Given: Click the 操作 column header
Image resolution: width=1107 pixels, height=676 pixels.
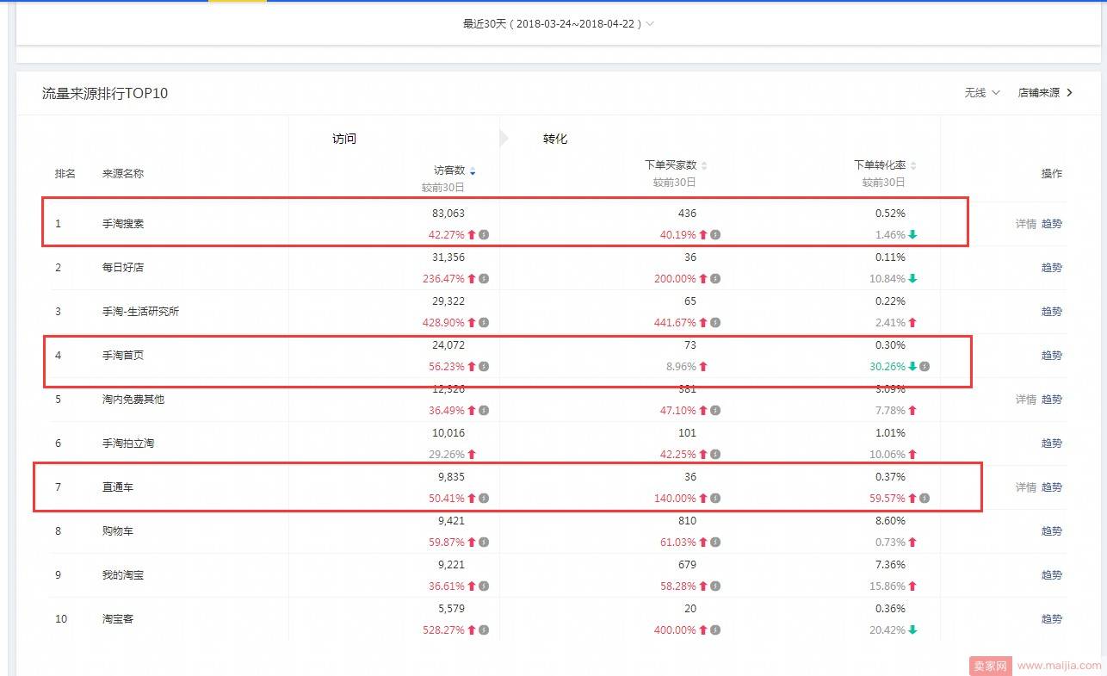Looking at the screenshot, I should 1052,174.
